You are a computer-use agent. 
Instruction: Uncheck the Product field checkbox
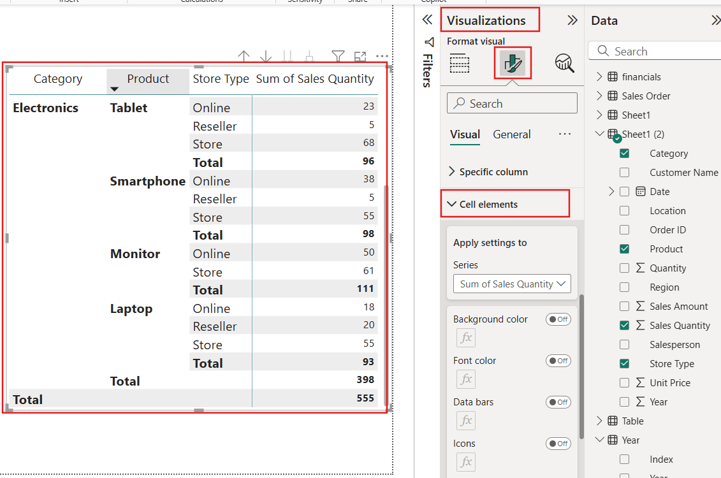(x=625, y=249)
